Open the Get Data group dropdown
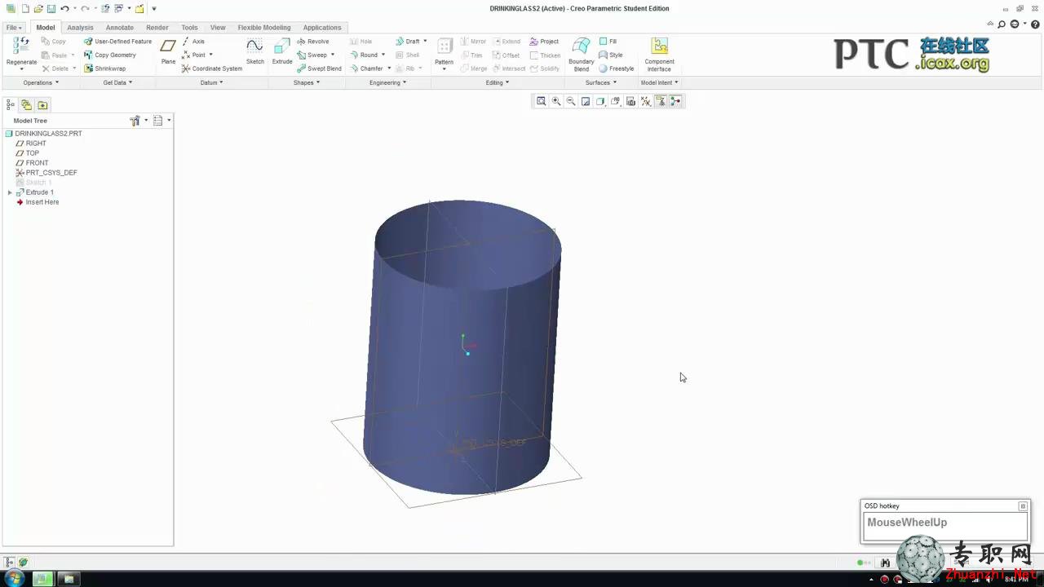The image size is (1044, 587). click(x=117, y=82)
